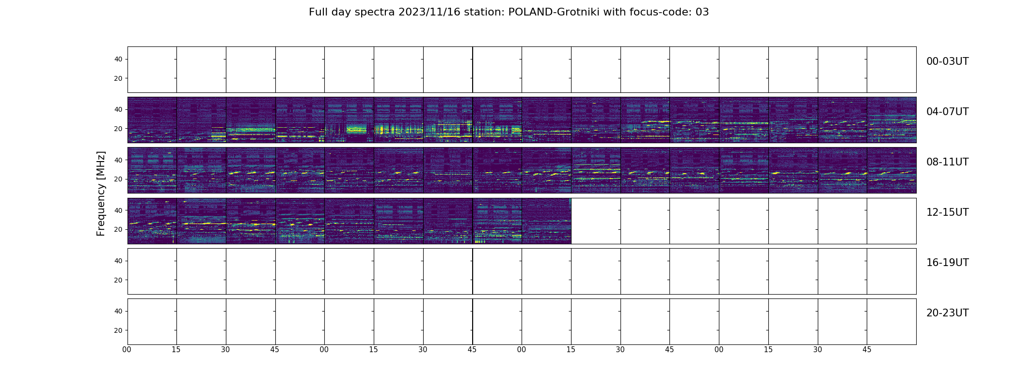This screenshot has height=387, width=1018.
Task: Click the '20' tick of the 12-15UT row
Action: [118, 229]
